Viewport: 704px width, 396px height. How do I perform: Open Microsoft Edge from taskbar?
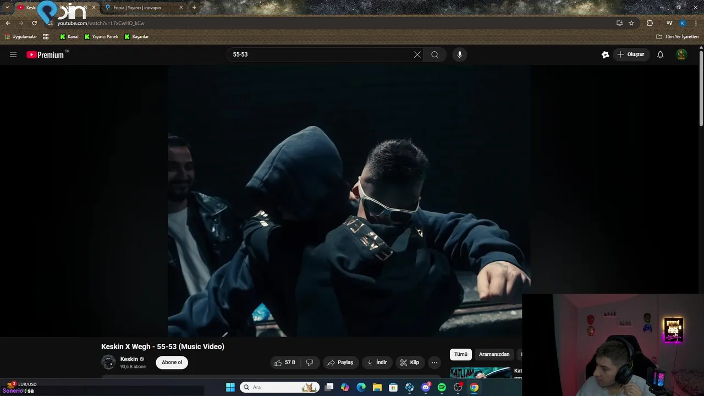361,387
